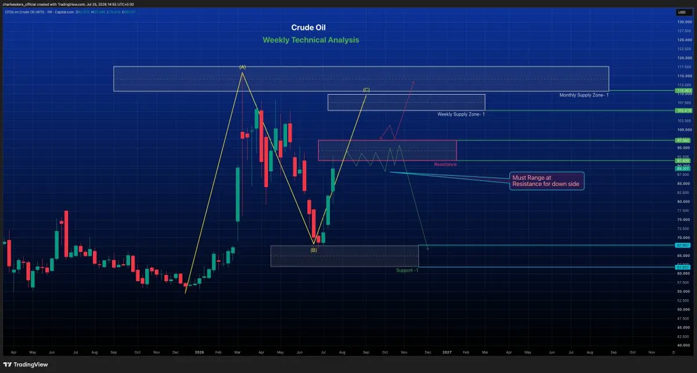Select the 'Must Range at Resistance' callout box
The width and height of the screenshot is (697, 373).
point(545,180)
